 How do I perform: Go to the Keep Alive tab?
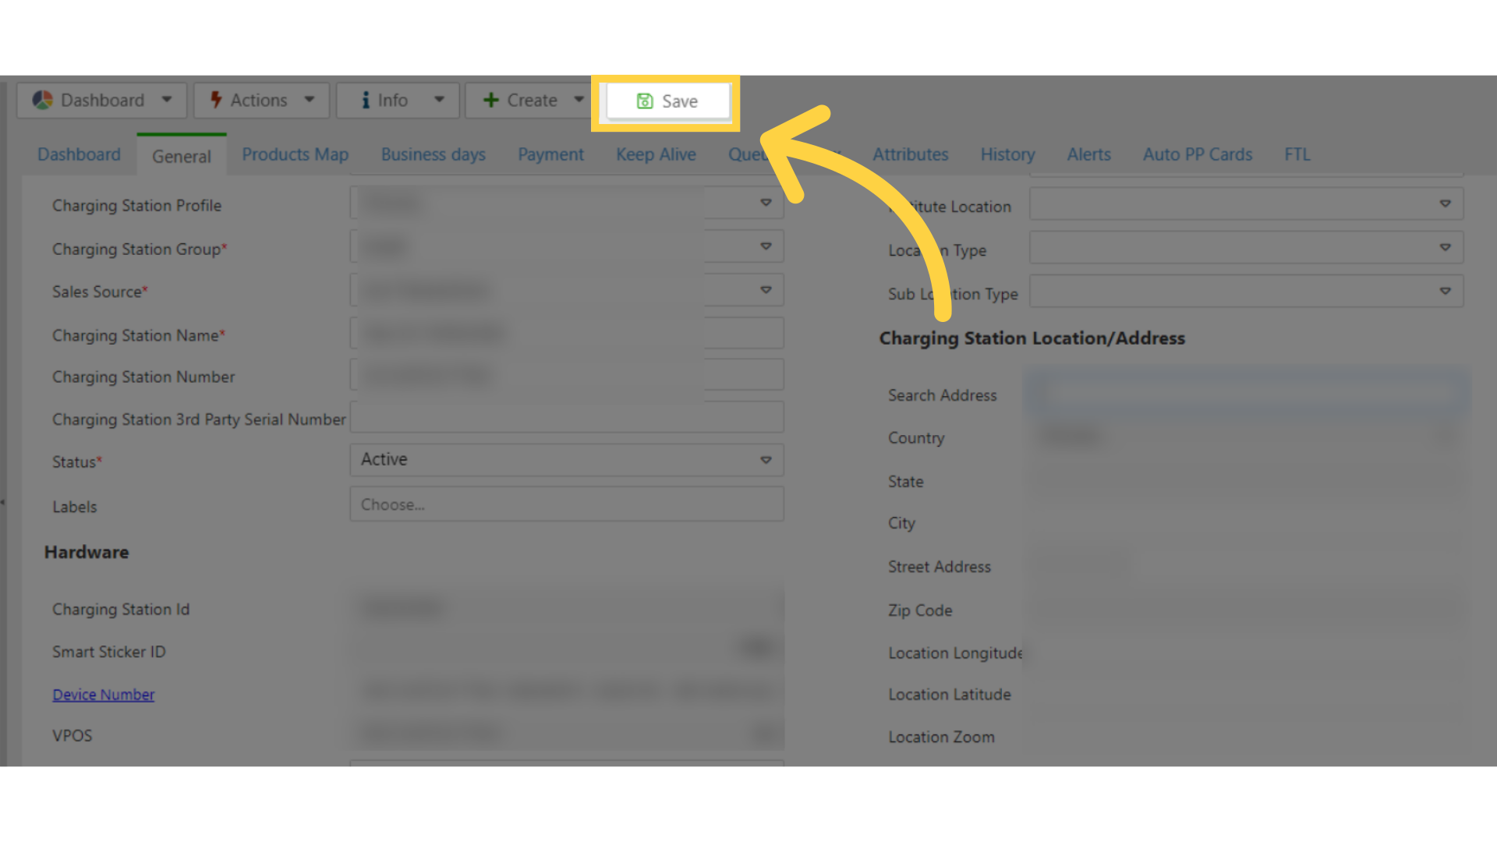tap(655, 155)
